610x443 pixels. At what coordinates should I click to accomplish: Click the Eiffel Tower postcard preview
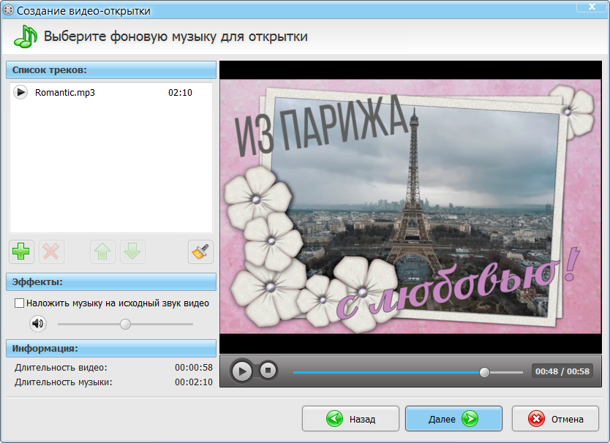pos(410,207)
